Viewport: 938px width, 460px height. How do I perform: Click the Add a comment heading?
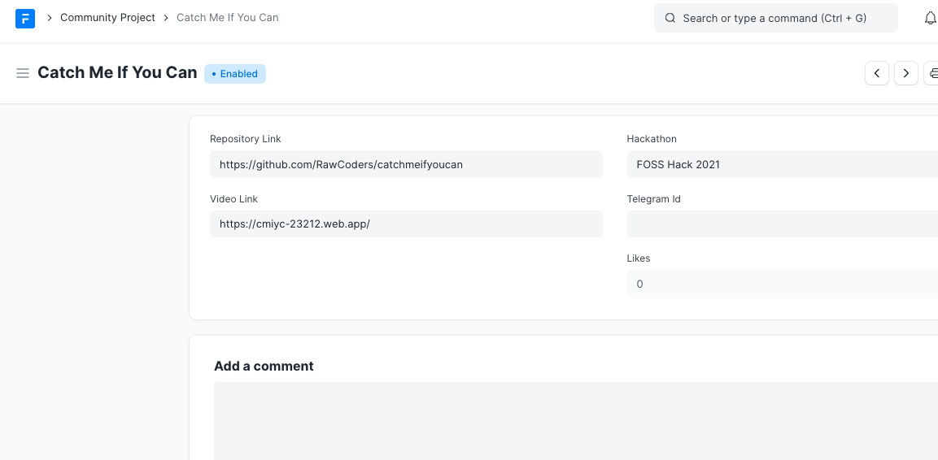tap(264, 367)
